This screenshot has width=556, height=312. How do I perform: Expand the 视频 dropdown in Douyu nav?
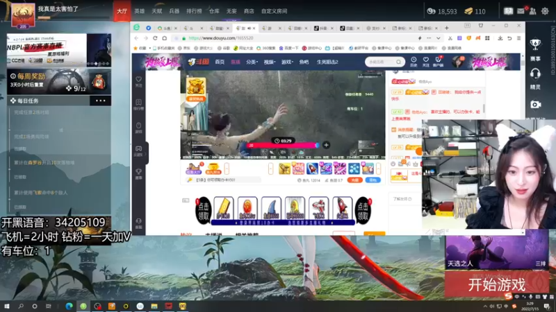click(270, 62)
